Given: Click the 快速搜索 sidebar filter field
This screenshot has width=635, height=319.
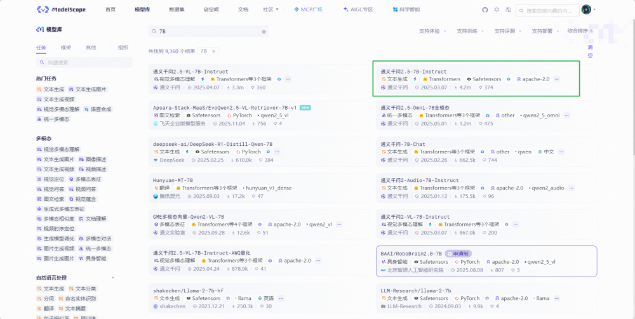Looking at the screenshot, I should pos(84,62).
